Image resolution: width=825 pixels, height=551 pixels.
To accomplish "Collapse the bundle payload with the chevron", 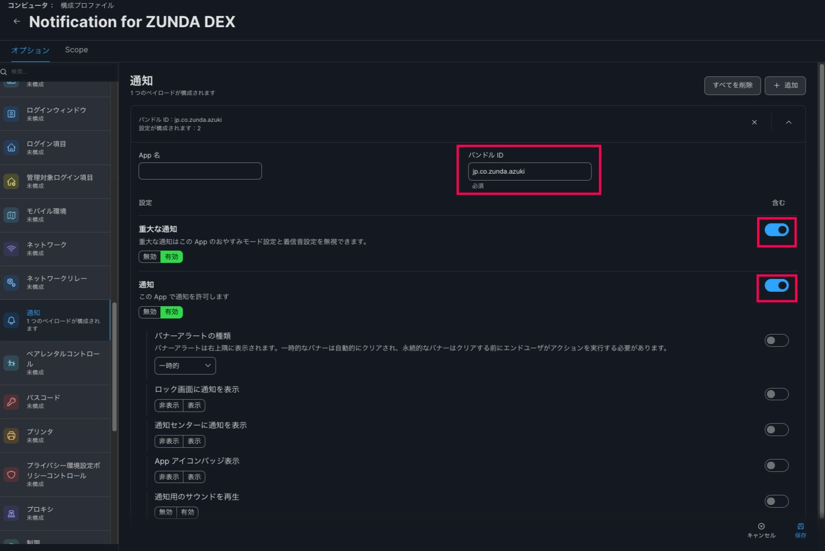I will (x=789, y=122).
